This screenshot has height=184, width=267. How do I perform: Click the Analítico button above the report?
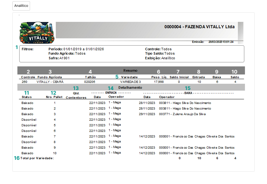click(x=21, y=6)
